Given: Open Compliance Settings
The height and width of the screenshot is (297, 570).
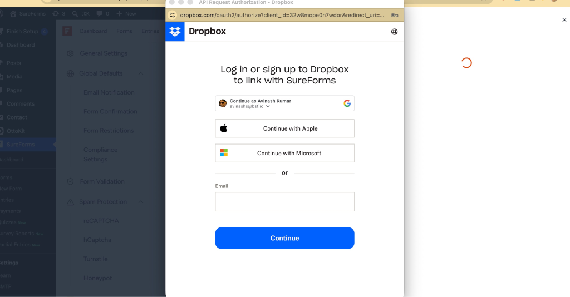Looking at the screenshot, I should point(100,154).
